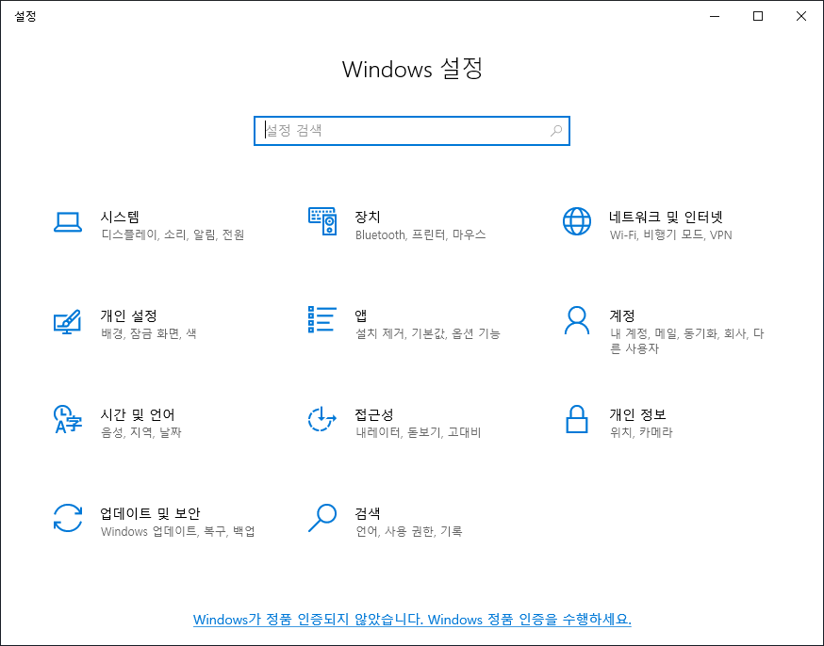
Task: Open the 개인 정보 padlock icon
Action: coord(576,419)
